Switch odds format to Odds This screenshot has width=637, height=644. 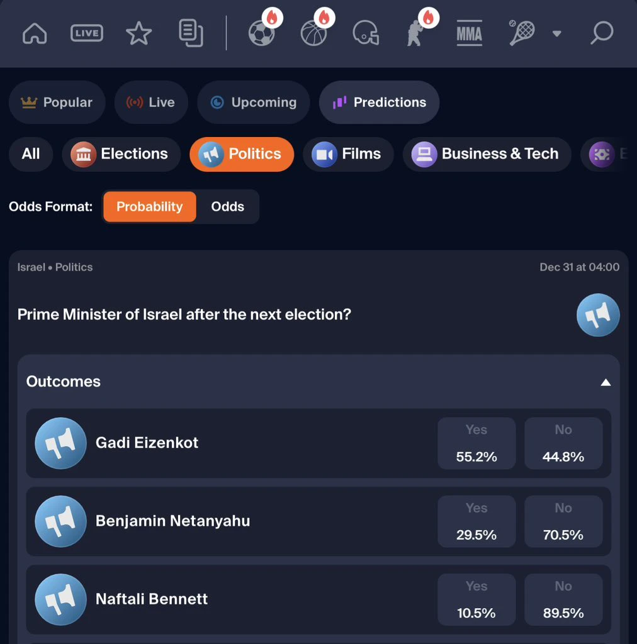(x=228, y=206)
